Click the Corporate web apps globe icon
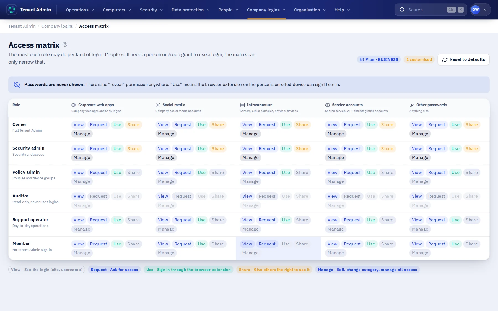This screenshot has width=498, height=311. coord(74,105)
